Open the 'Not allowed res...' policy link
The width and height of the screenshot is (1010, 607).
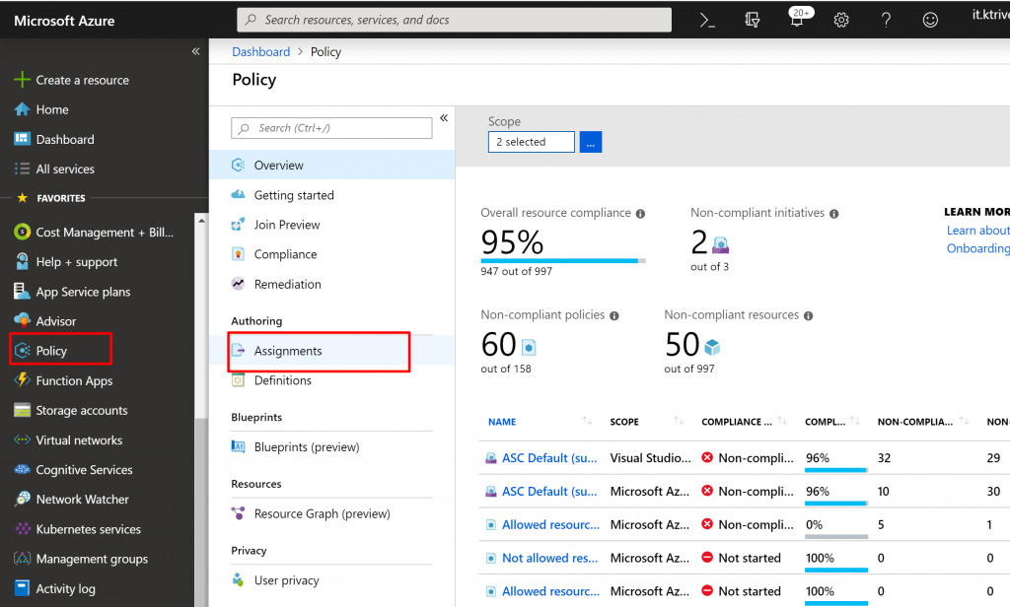549,558
